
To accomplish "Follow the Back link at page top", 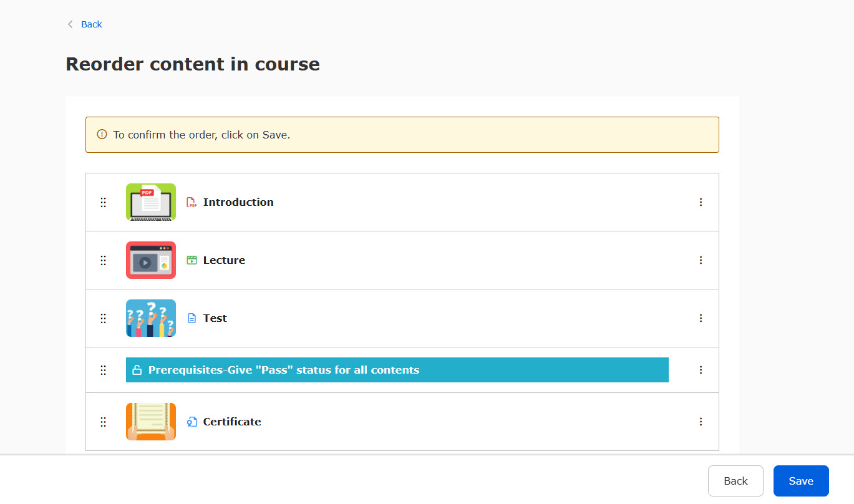I will (91, 24).
